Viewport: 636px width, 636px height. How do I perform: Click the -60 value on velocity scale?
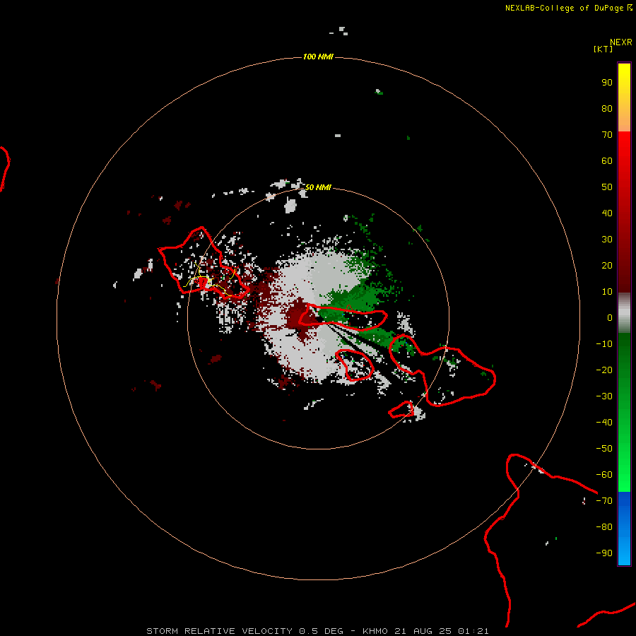click(x=604, y=475)
